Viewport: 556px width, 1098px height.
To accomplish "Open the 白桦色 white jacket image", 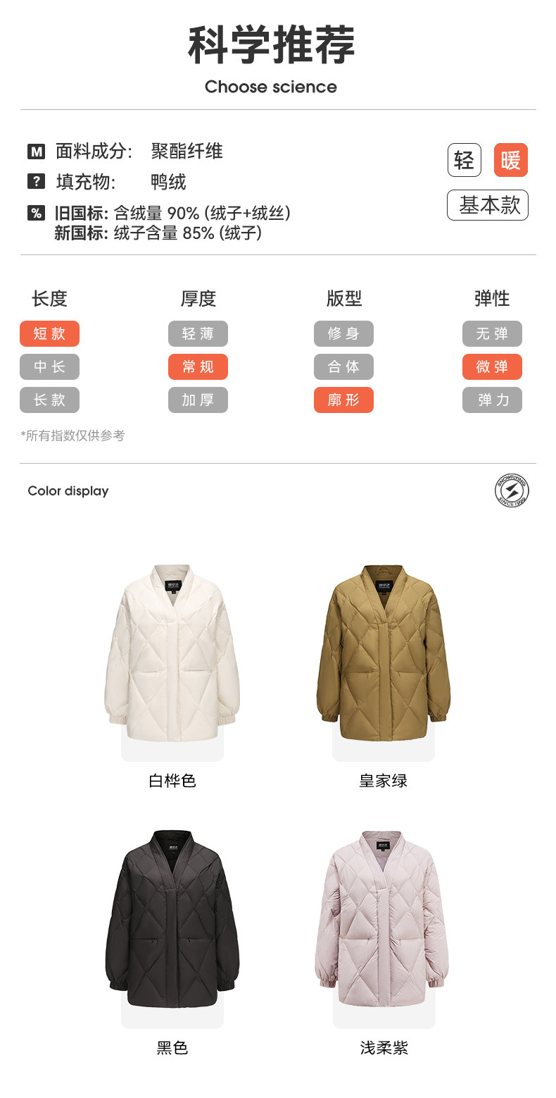I will point(172,653).
